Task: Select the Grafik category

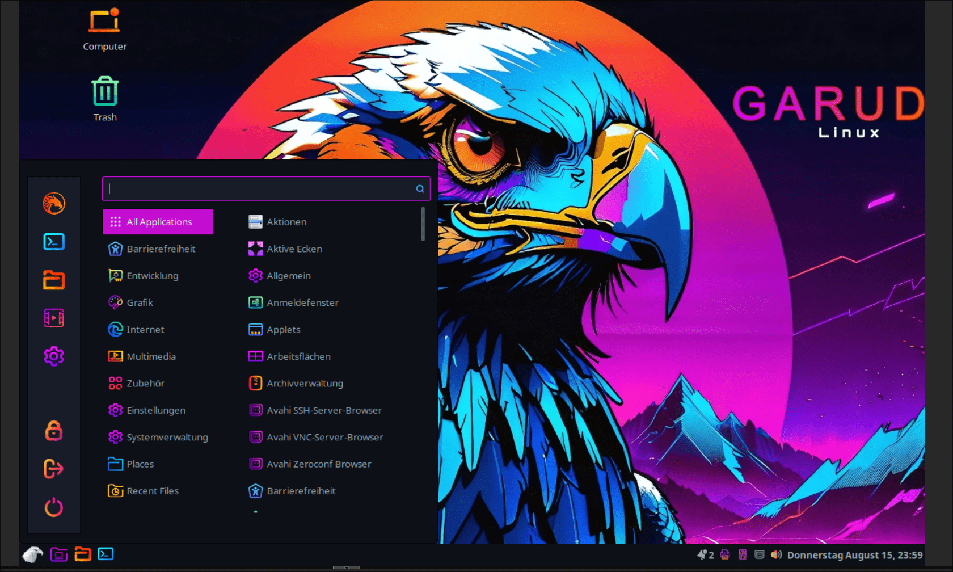Action: click(x=158, y=302)
